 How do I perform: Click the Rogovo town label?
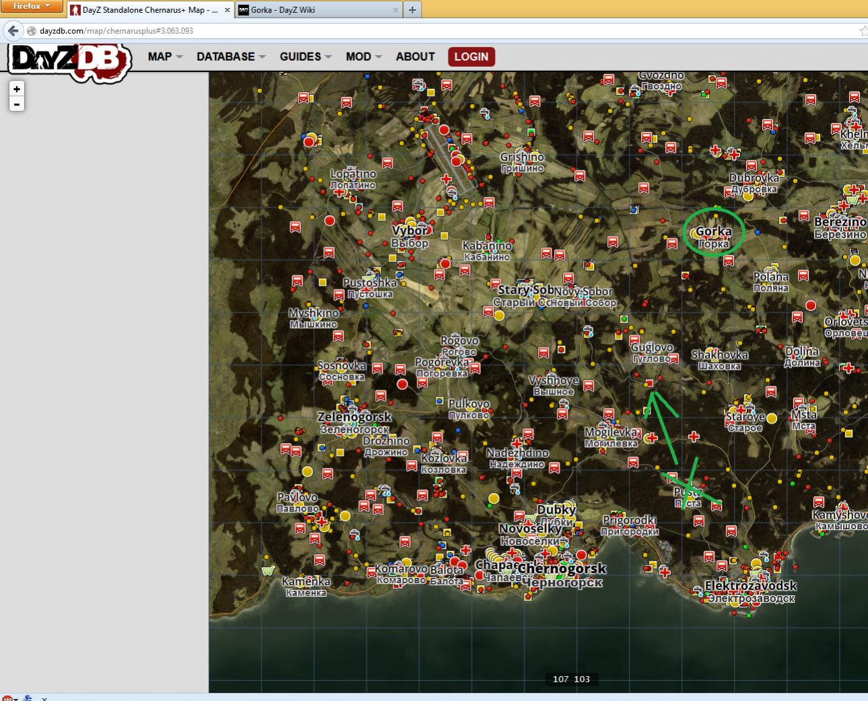pos(459,346)
